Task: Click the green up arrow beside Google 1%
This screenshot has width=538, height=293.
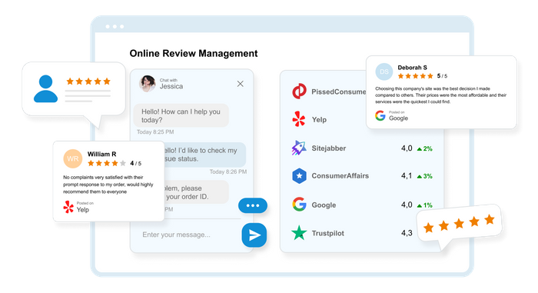Action: point(420,206)
